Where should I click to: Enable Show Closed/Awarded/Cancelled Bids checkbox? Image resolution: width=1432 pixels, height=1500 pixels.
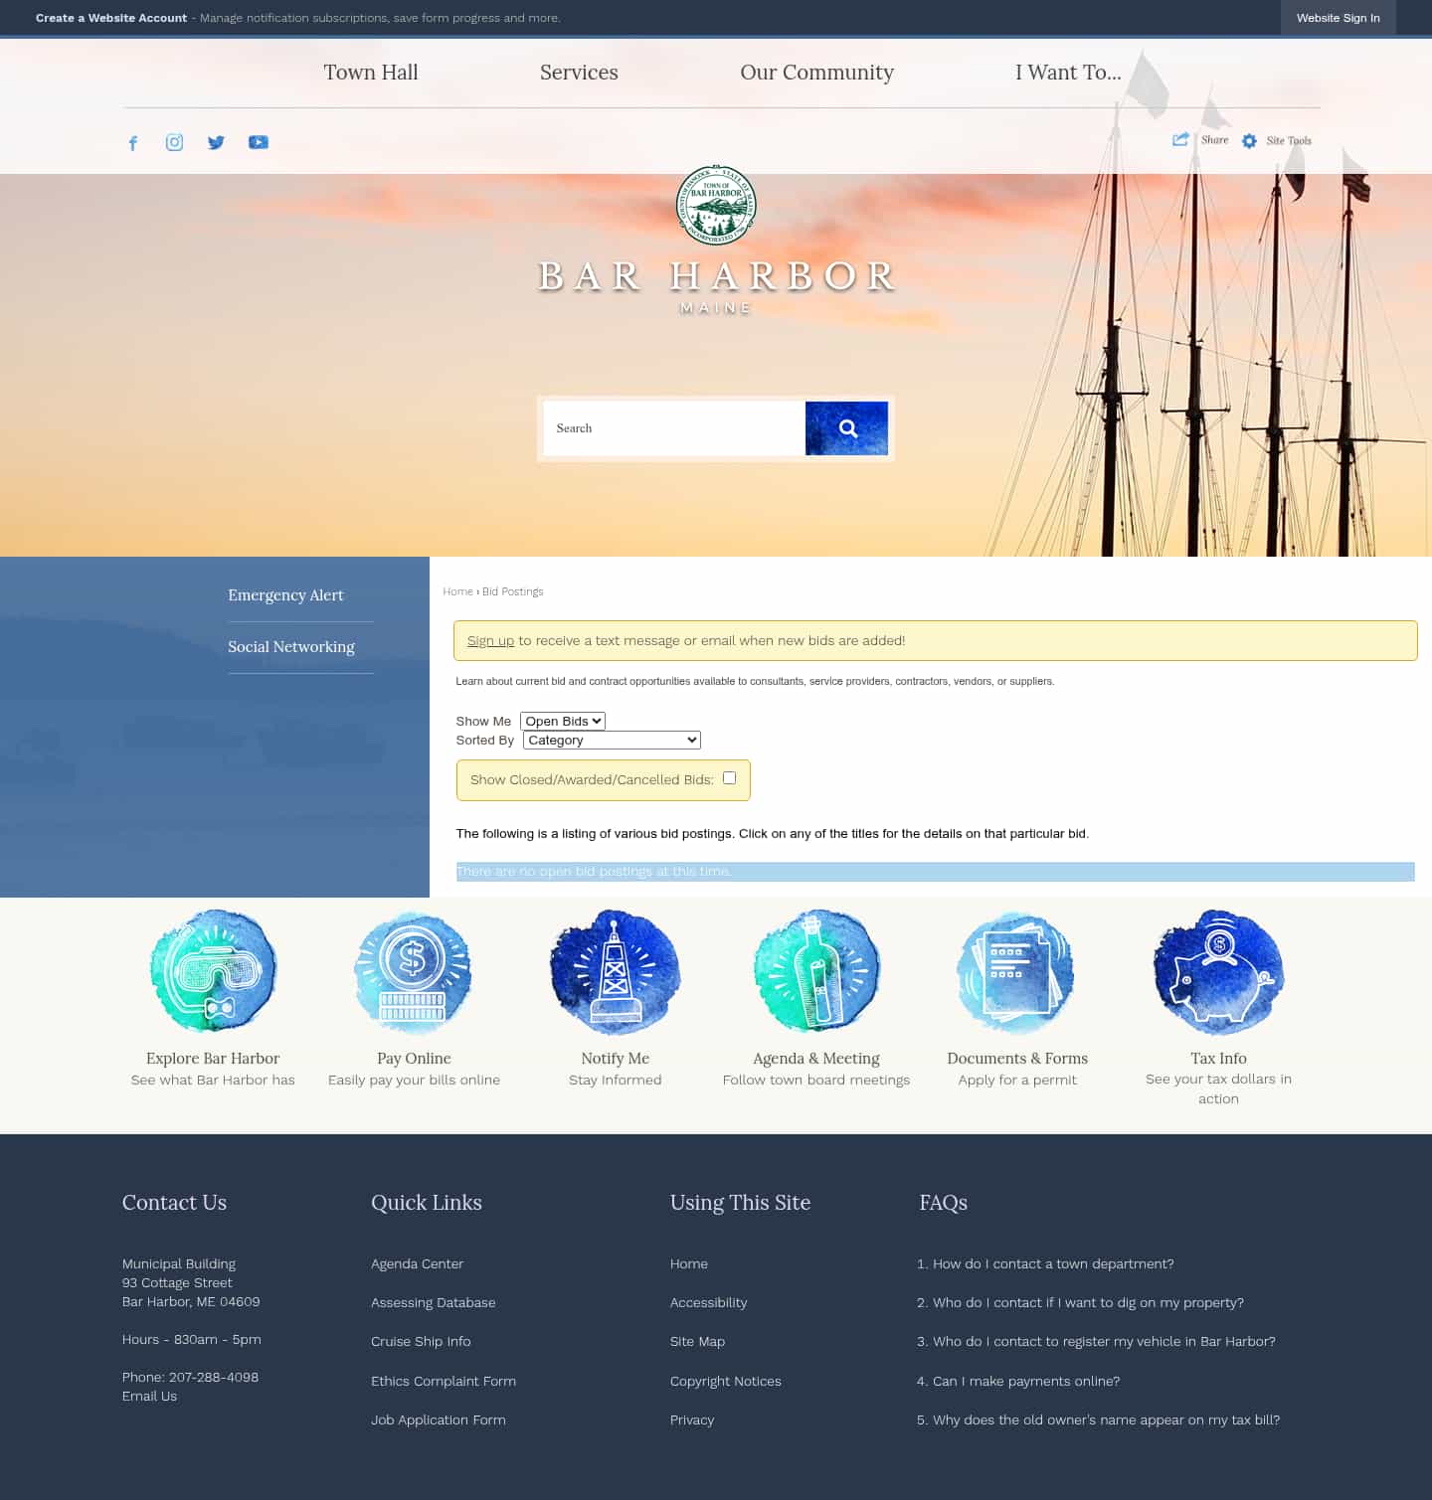pos(729,778)
